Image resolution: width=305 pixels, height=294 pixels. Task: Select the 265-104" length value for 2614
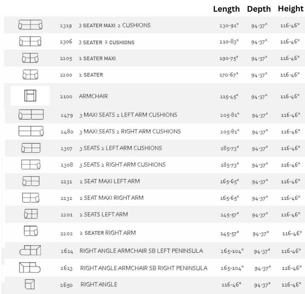(232, 251)
